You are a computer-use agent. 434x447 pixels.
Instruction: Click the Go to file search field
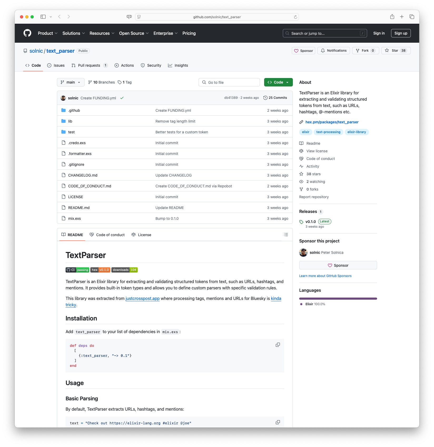229,82
